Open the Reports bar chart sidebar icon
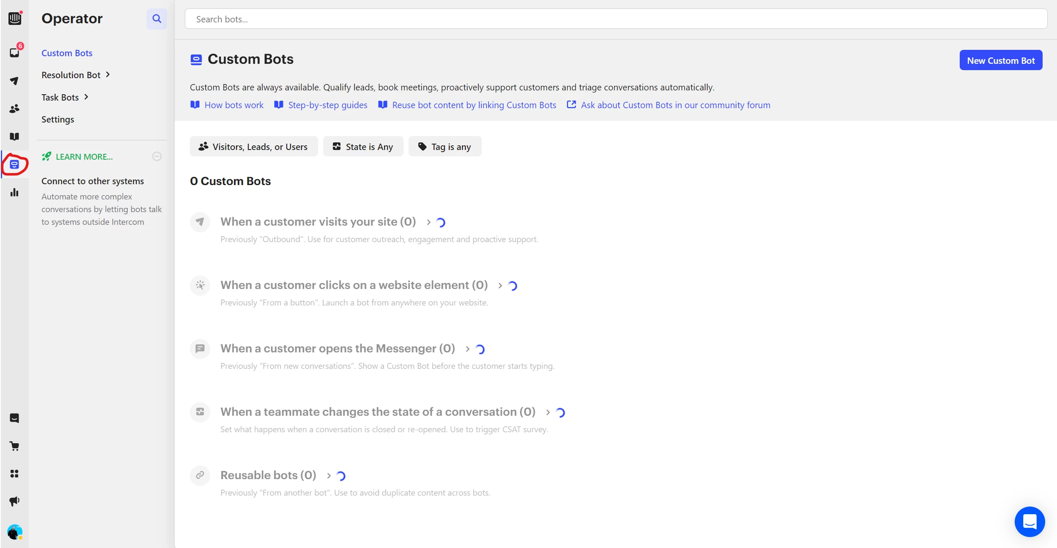1057x548 pixels. 14,192
